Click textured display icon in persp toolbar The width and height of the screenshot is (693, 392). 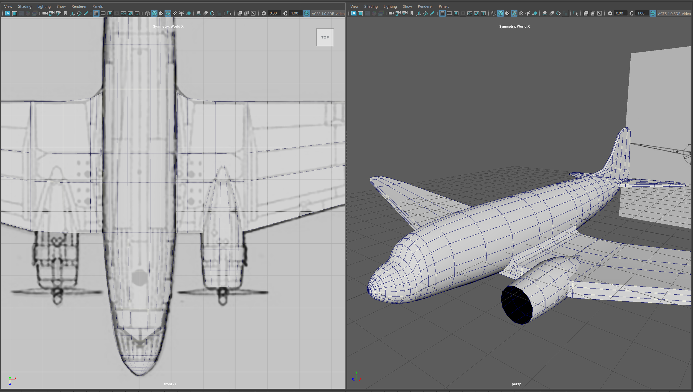coord(521,13)
